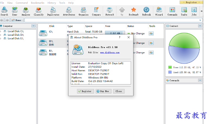Open the Wizard tool
This screenshot has width=209, height=124.
point(159,11)
